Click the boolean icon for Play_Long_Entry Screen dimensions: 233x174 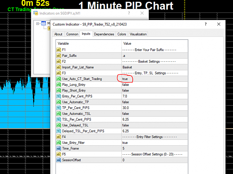(x=59, y=85)
